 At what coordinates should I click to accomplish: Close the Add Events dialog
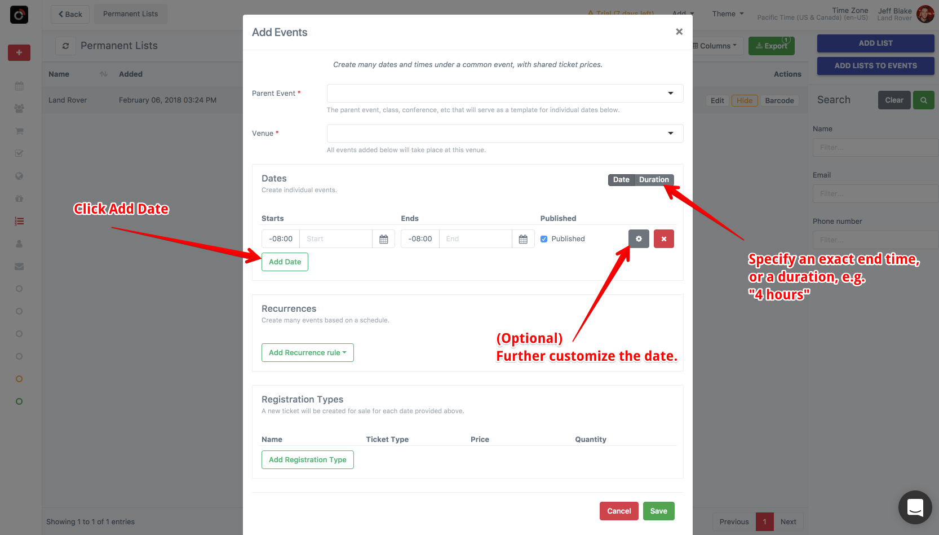click(679, 32)
